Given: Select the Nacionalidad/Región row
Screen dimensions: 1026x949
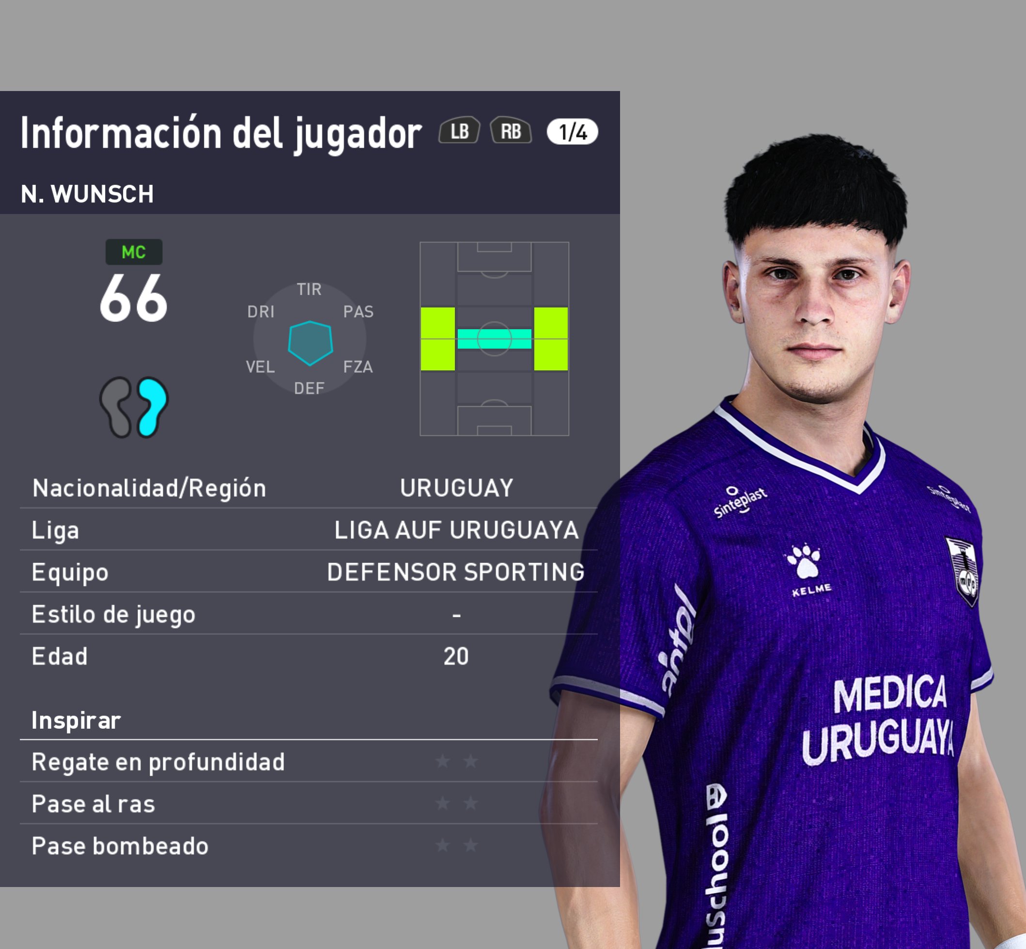Looking at the screenshot, I should coord(308,488).
